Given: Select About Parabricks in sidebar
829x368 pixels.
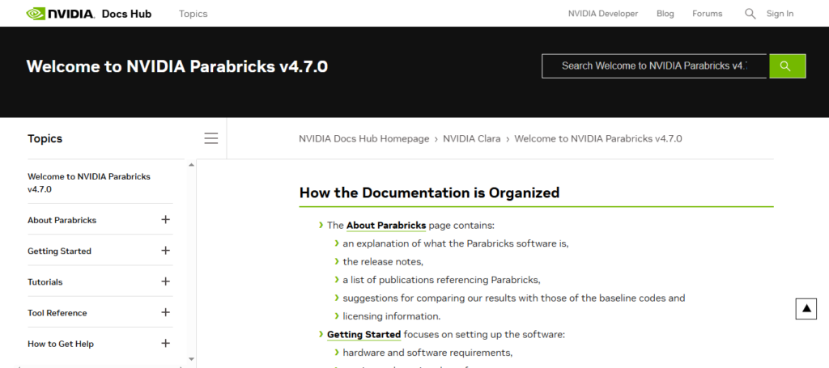Looking at the screenshot, I should click(62, 220).
